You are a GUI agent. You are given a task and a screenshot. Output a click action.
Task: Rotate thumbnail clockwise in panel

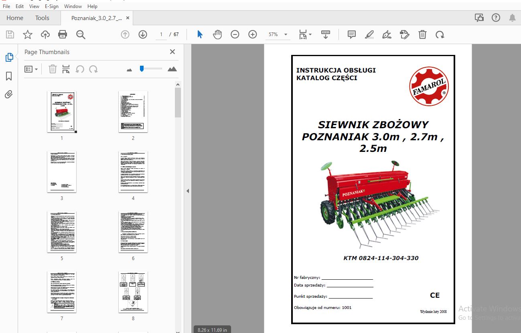[x=93, y=69]
